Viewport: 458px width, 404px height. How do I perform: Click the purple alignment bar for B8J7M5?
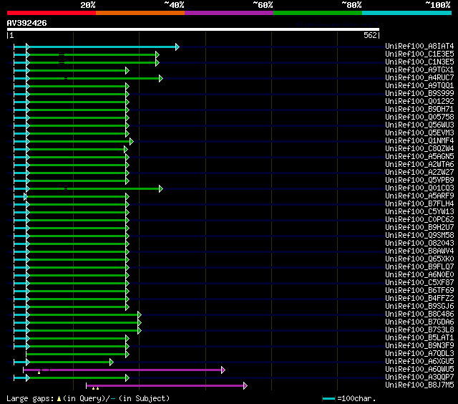165,386
